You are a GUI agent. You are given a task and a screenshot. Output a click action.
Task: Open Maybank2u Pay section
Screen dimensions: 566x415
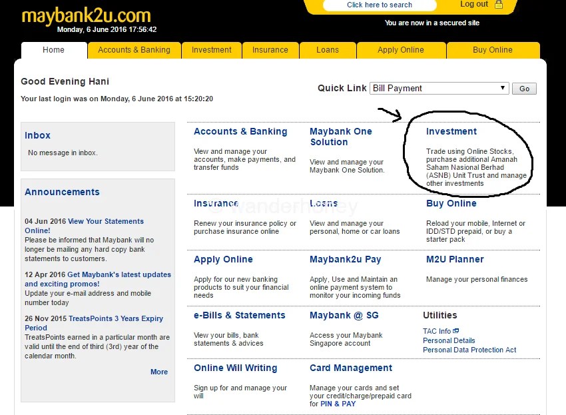[x=345, y=259]
